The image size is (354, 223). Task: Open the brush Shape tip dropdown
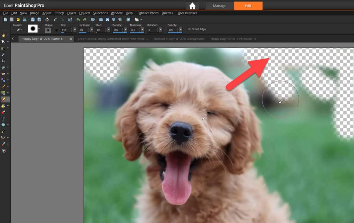38,29
